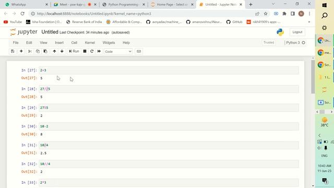The width and height of the screenshot is (334, 188).
Task: Open the GitHub bookmark
Action: 234,22
